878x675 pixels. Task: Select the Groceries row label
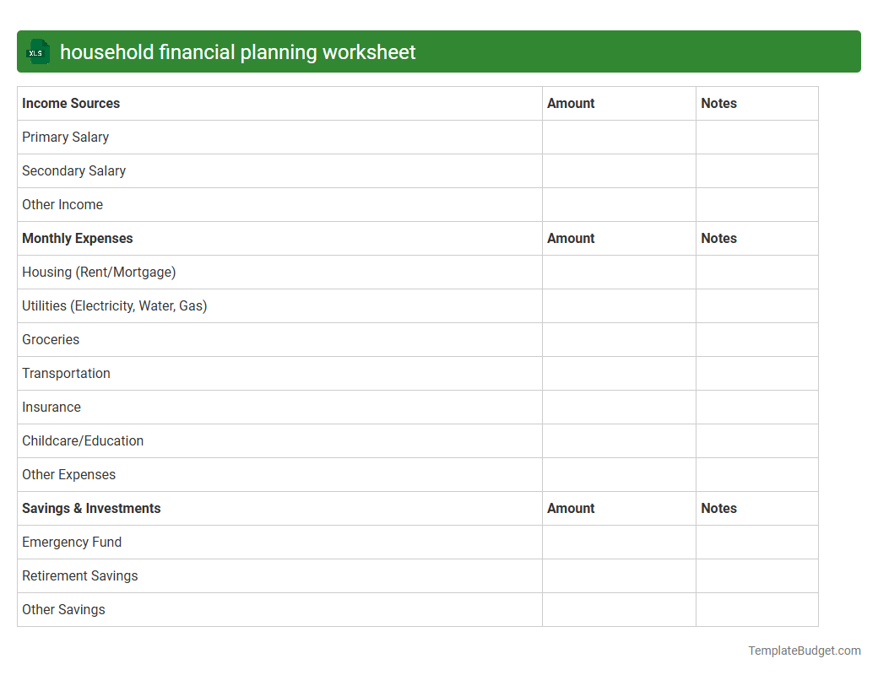[x=51, y=339]
